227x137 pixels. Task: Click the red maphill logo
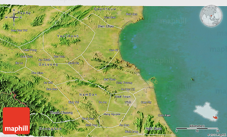pyautogui.click(x=16, y=120)
